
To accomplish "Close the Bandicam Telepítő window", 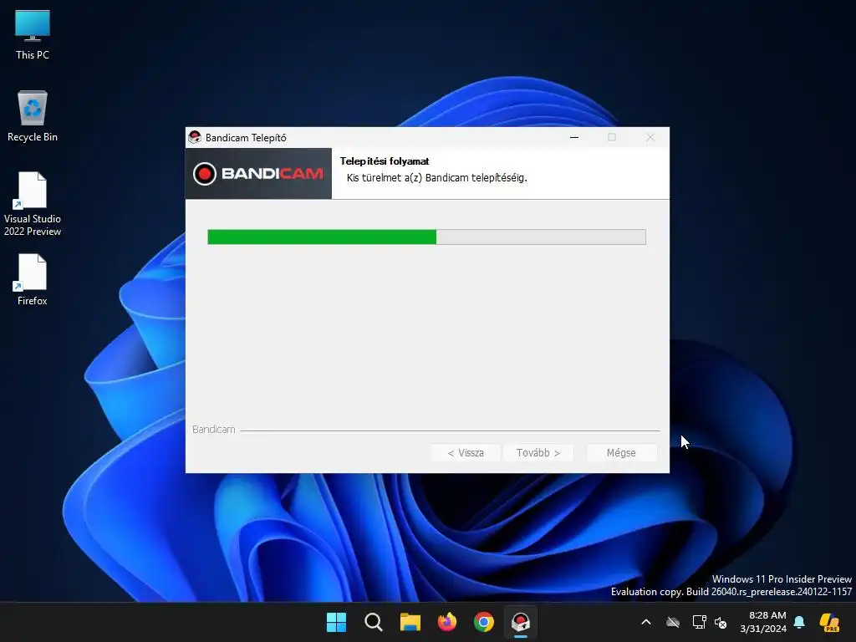I will [x=650, y=137].
